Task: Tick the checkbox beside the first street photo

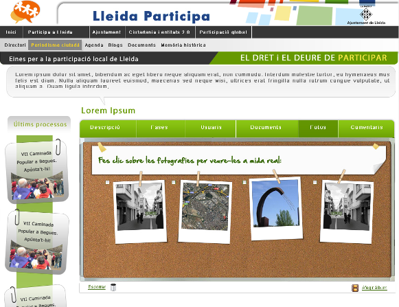Action: 107,182
